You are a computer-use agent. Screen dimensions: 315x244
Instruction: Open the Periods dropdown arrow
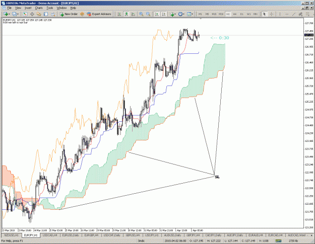tap(183, 14)
